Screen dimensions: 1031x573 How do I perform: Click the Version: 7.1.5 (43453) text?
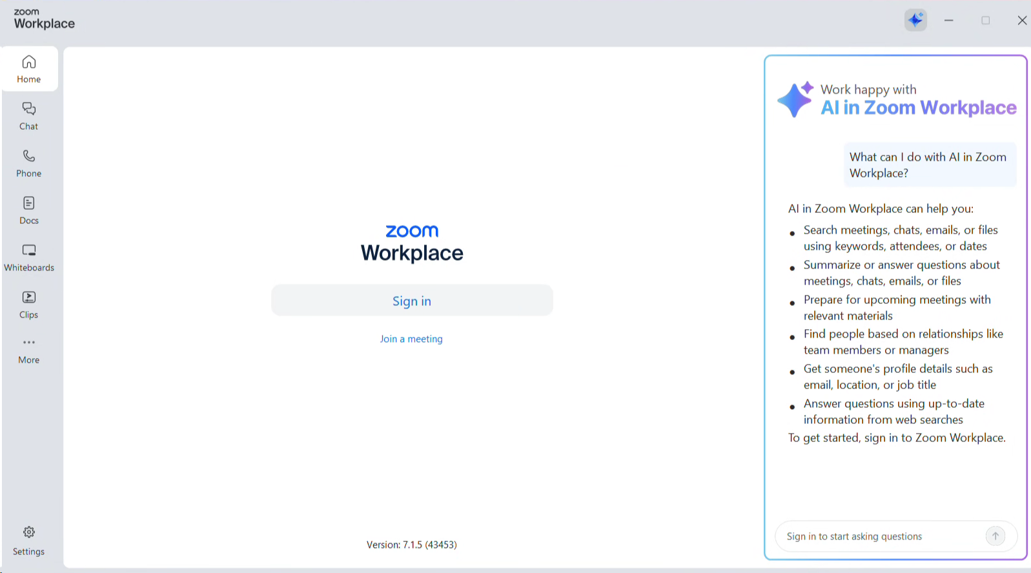pos(412,545)
